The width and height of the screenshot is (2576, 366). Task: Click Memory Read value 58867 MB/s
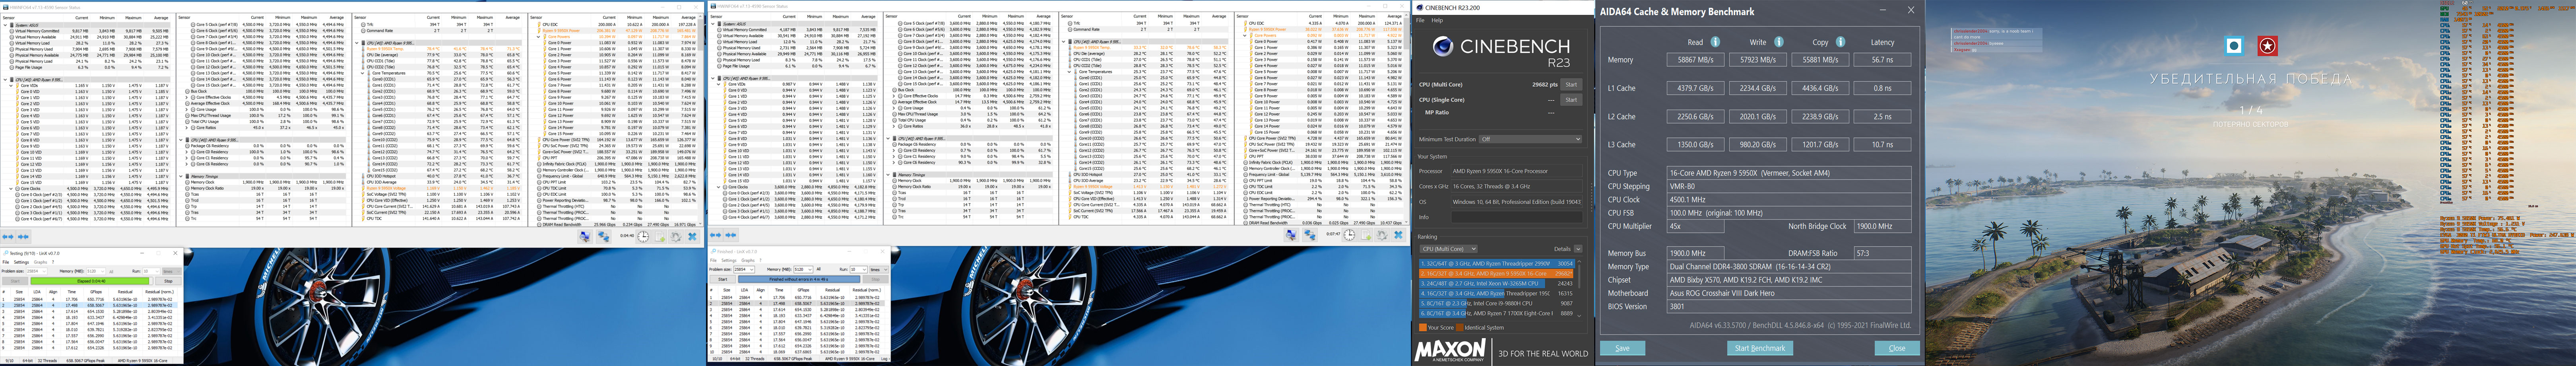click(x=1695, y=60)
